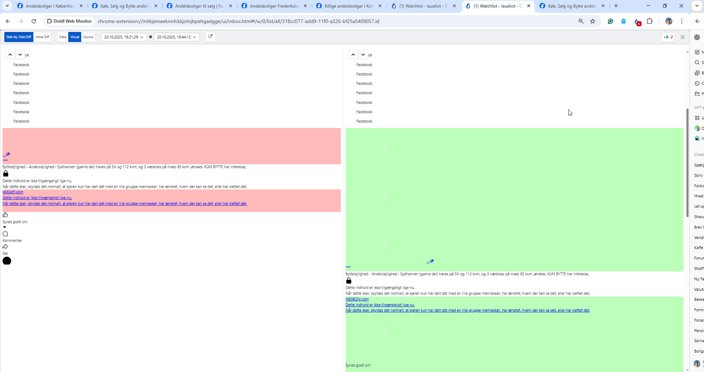The height and width of the screenshot is (372, 704).
Task: Select the Side-by-Side Diff mode
Action: coord(19,37)
